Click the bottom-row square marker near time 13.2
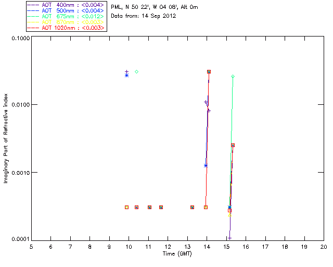This screenshot has width=333, height=267. pyautogui.click(x=192, y=207)
